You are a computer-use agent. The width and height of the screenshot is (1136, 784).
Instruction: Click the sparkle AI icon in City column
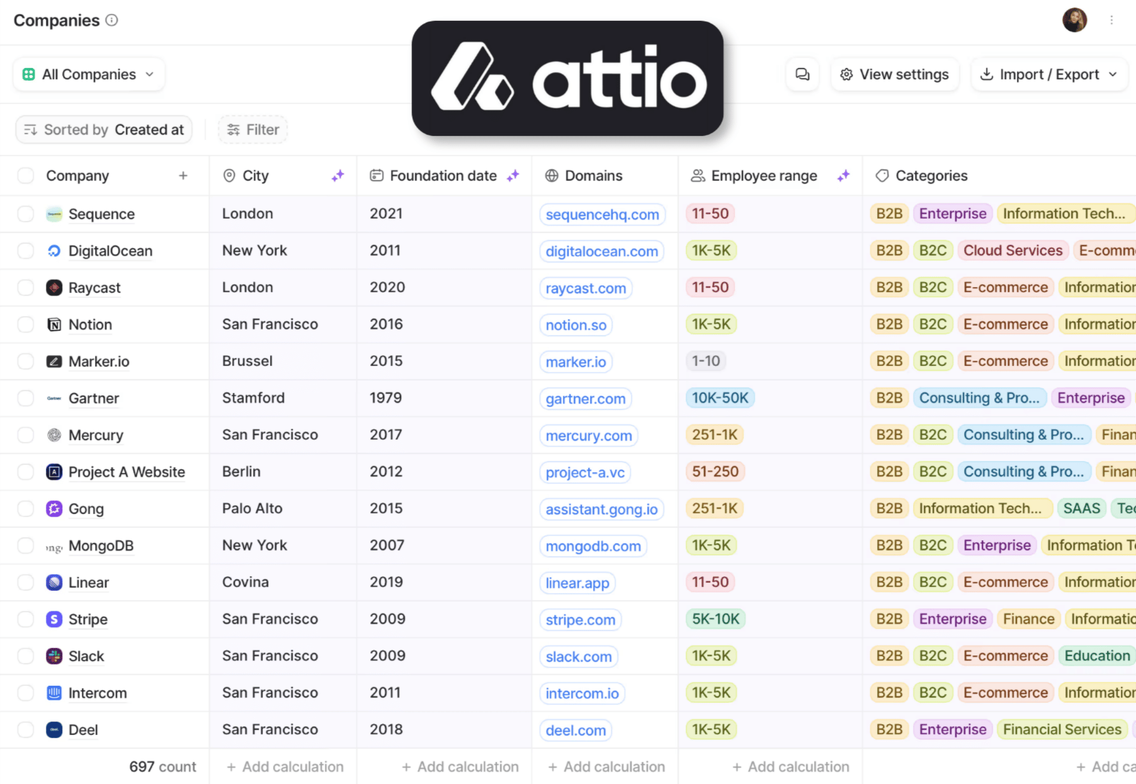pyautogui.click(x=338, y=176)
